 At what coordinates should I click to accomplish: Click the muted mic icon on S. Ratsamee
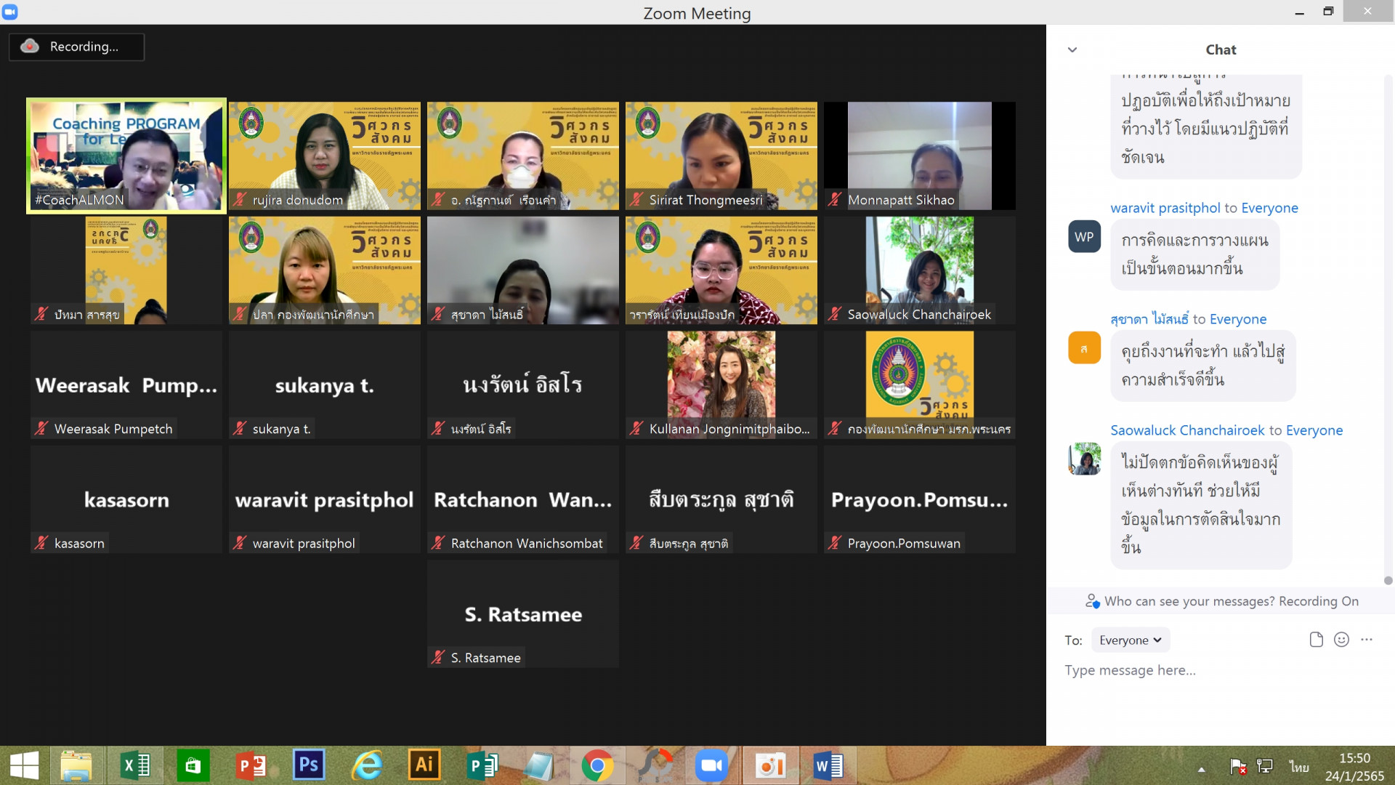point(437,658)
